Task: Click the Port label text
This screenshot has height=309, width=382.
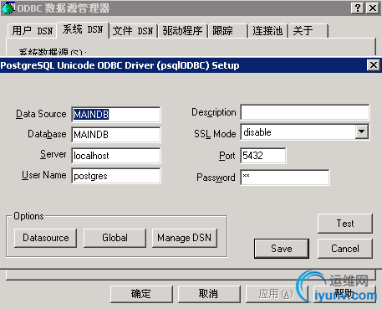Action: (x=227, y=156)
